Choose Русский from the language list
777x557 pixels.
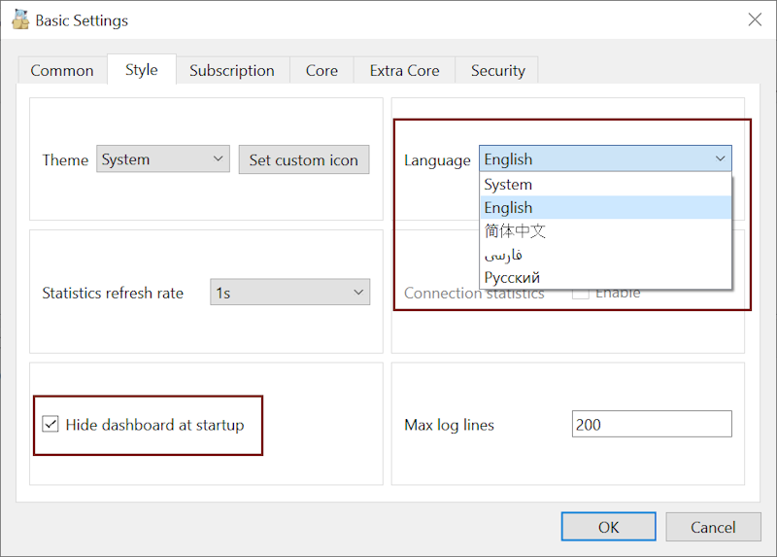point(512,277)
